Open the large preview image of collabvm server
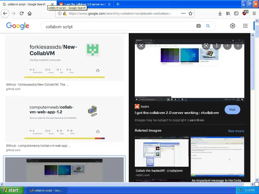259x194 pixels. pyautogui.click(x=189, y=70)
